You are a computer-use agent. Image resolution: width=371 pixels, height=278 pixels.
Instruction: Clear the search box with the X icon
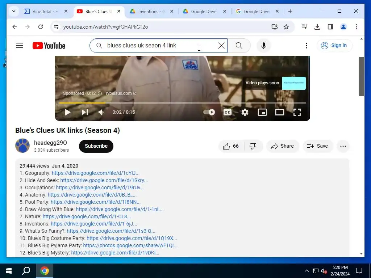click(221, 46)
